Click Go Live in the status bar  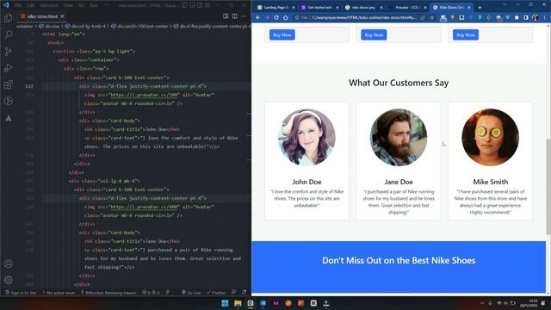pos(191,293)
